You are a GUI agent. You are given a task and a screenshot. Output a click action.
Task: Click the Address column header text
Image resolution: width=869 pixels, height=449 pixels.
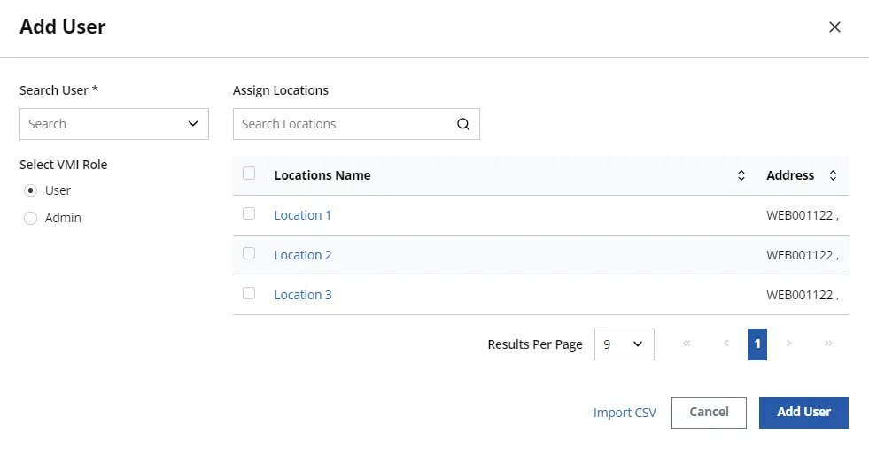pos(790,175)
